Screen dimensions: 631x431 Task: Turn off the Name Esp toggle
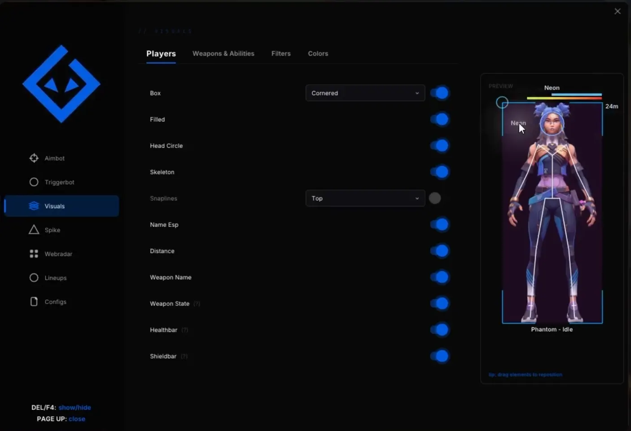[x=439, y=225]
